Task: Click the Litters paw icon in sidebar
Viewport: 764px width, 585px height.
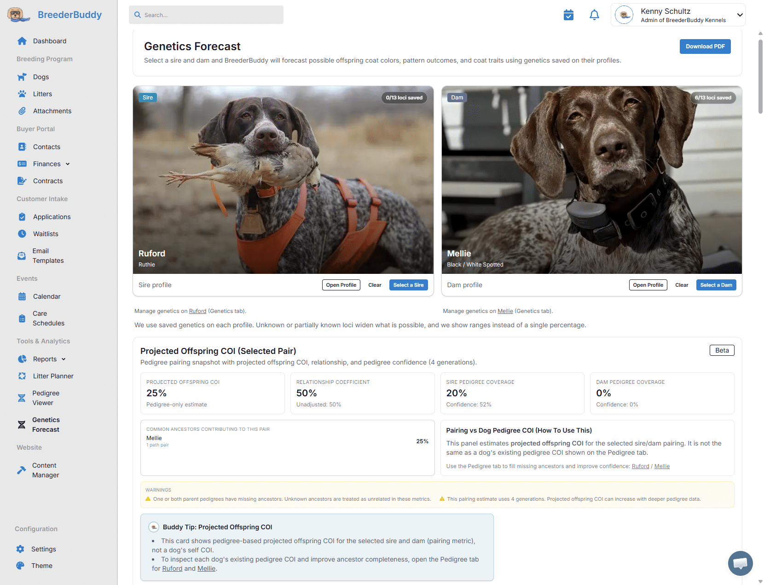Action: 22,94
